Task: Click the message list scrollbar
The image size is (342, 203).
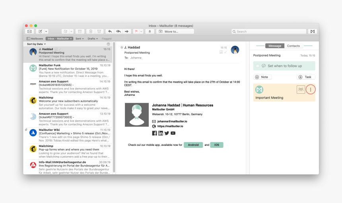Action: pos(114,108)
